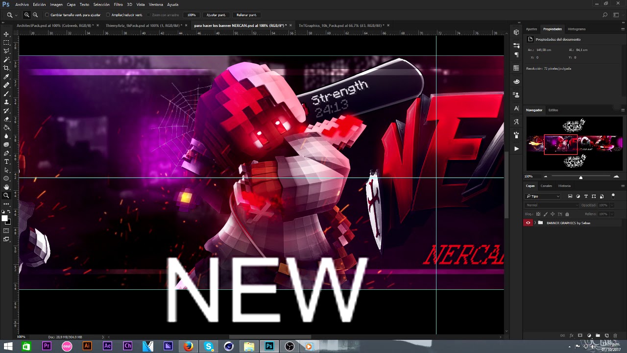Select the Ellipse shape tool
Image resolution: width=627 pixels, height=353 pixels.
coord(6,178)
